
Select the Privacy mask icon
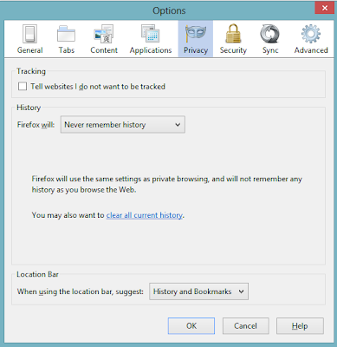coord(196,34)
